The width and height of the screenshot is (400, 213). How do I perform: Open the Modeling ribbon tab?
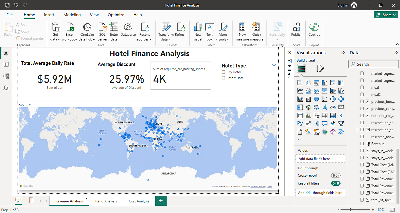pos(72,15)
